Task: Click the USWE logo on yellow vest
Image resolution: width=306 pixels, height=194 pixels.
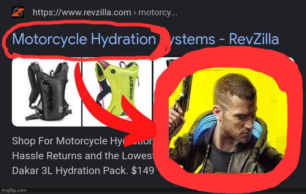Action: click(131, 88)
